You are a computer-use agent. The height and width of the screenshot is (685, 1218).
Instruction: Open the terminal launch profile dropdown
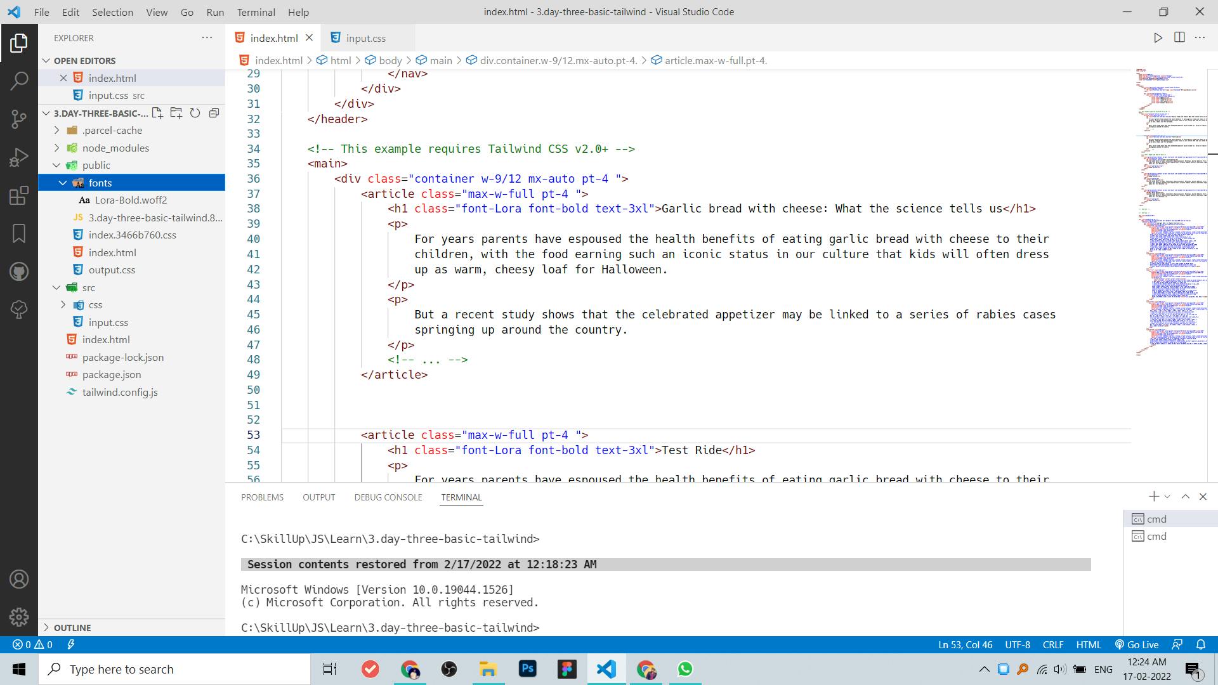1167,497
